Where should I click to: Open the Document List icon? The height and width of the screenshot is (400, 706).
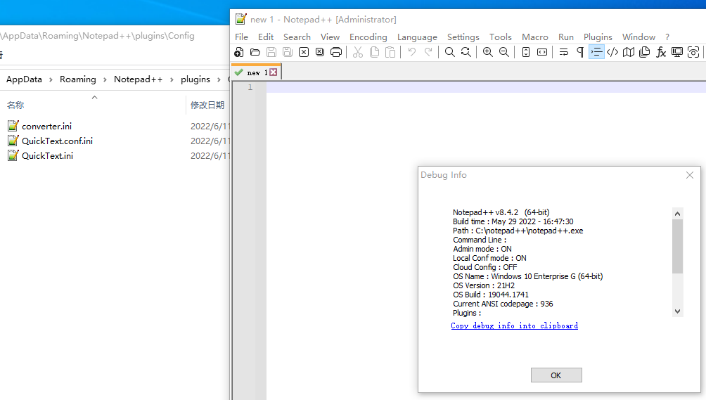[x=645, y=52]
